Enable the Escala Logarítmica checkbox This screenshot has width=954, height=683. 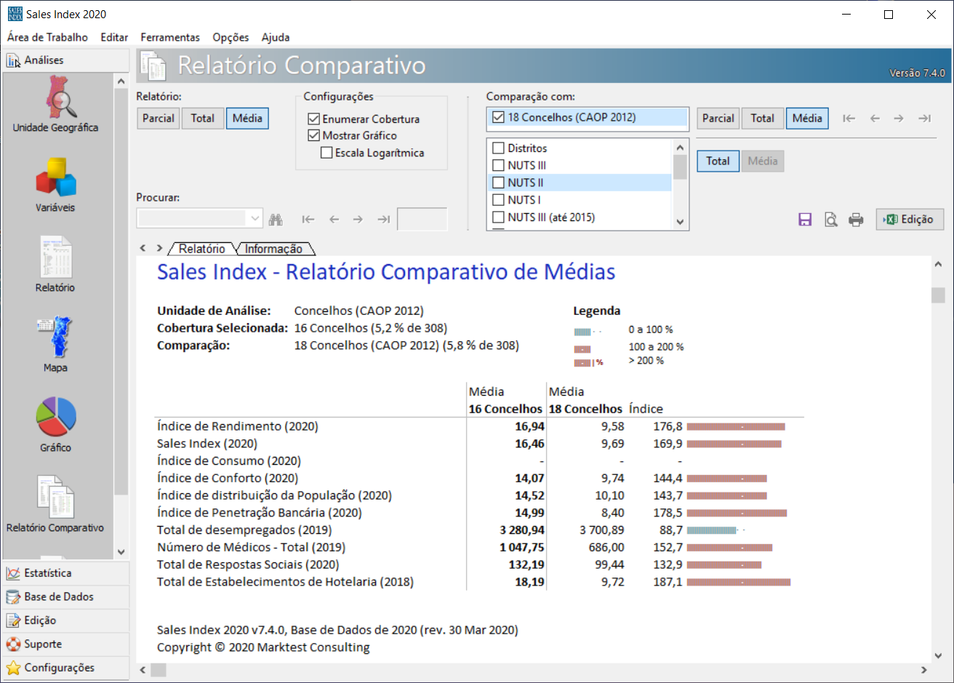[327, 153]
